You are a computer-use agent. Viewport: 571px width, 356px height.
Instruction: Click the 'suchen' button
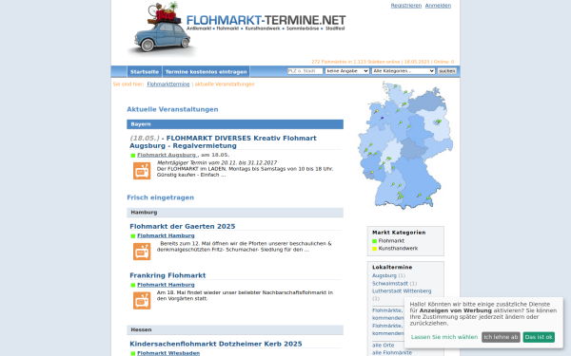pos(447,71)
